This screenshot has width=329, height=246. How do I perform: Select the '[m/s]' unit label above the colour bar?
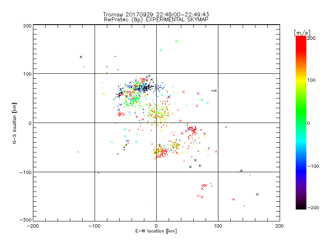pyautogui.click(x=302, y=33)
